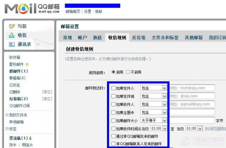Click 清空 next to 已删除 folder
This screenshot has height=148, width=226.
pyautogui.click(x=47, y=92)
